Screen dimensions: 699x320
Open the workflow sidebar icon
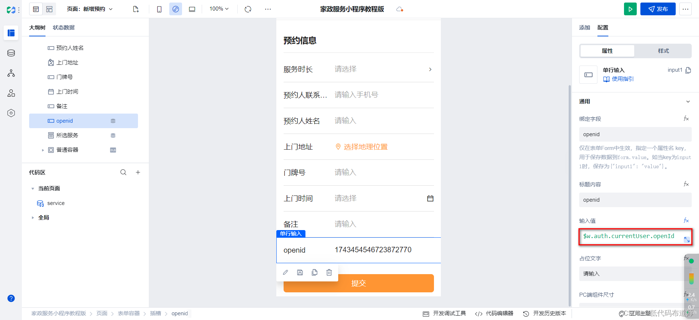coord(11,73)
